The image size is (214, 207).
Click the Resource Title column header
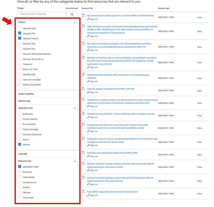point(87,8)
